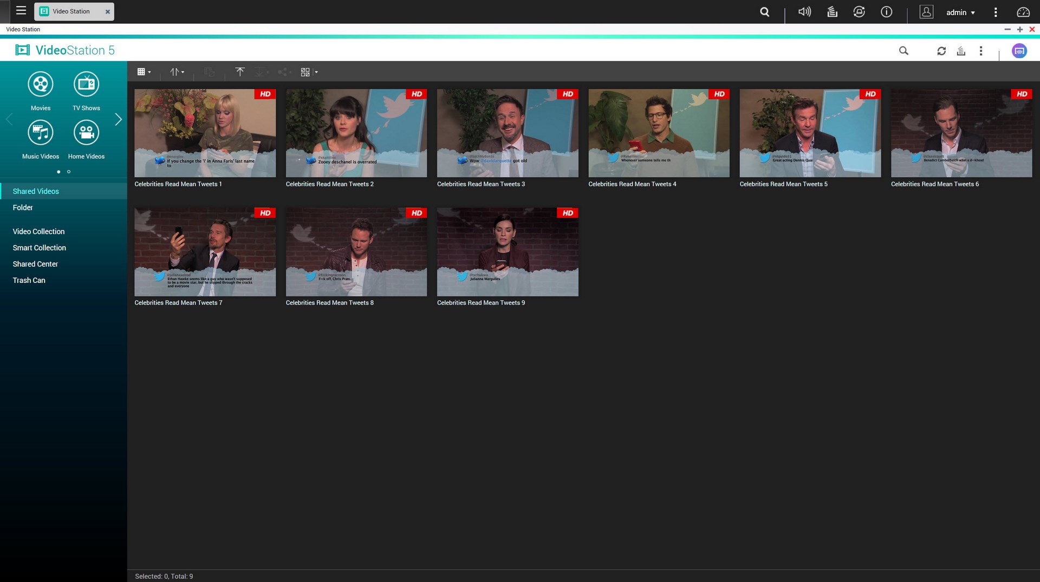1040x582 pixels.
Task: Open the purple multi-zone streaming icon
Action: (x=1019, y=51)
